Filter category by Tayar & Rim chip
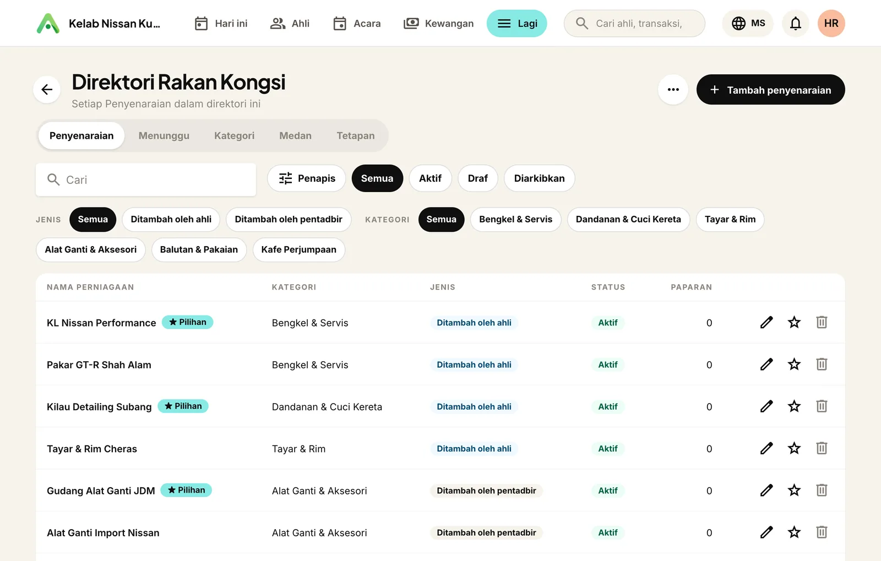This screenshot has width=881, height=561. pyautogui.click(x=730, y=219)
